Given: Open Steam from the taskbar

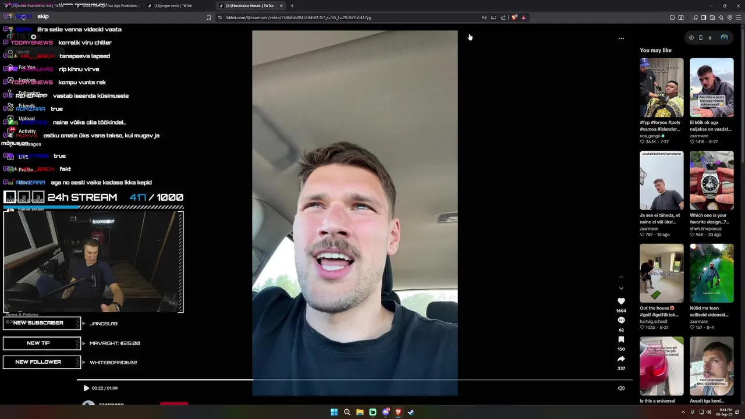Looking at the screenshot, I should 411,412.
